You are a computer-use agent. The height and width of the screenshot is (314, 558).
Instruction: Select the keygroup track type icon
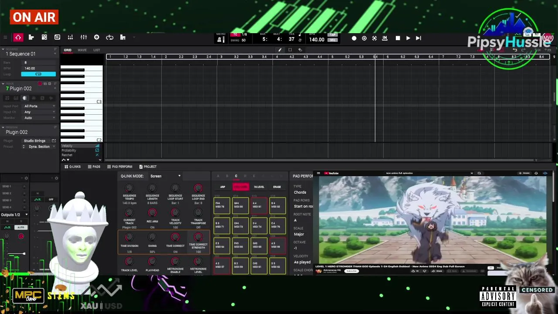[16, 98]
